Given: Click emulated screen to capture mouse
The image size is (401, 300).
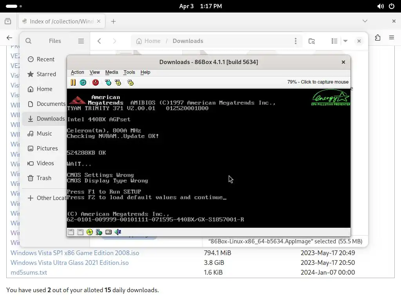Looking at the screenshot, I should tap(209, 158).
